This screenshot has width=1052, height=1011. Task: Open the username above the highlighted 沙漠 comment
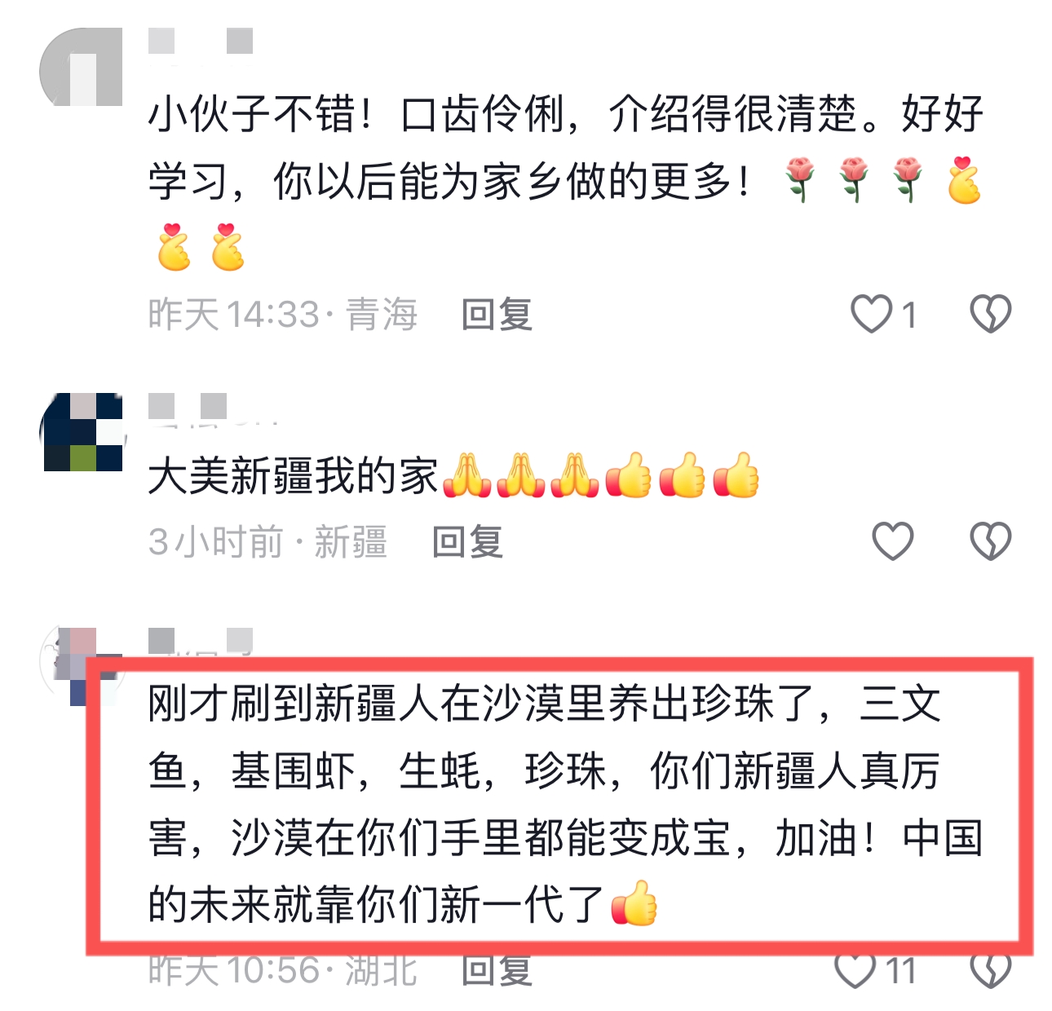tap(201, 640)
